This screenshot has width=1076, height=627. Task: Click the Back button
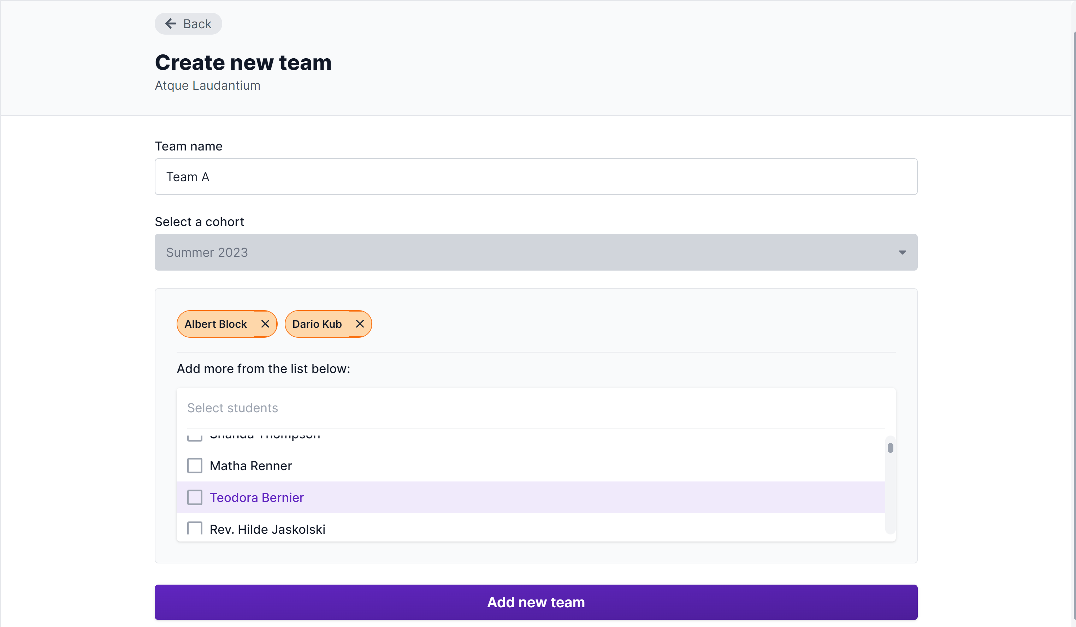[x=188, y=24]
